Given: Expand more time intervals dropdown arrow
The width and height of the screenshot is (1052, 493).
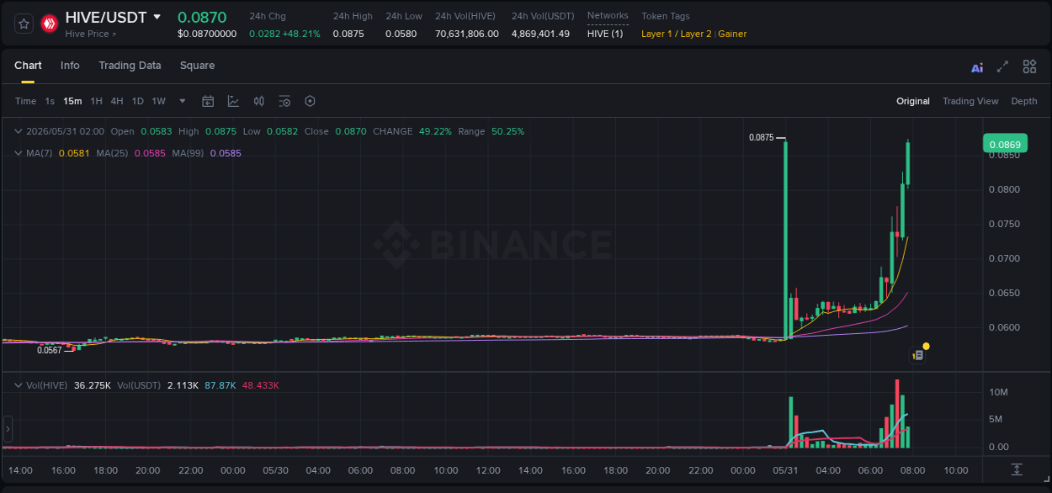Looking at the screenshot, I should [183, 101].
